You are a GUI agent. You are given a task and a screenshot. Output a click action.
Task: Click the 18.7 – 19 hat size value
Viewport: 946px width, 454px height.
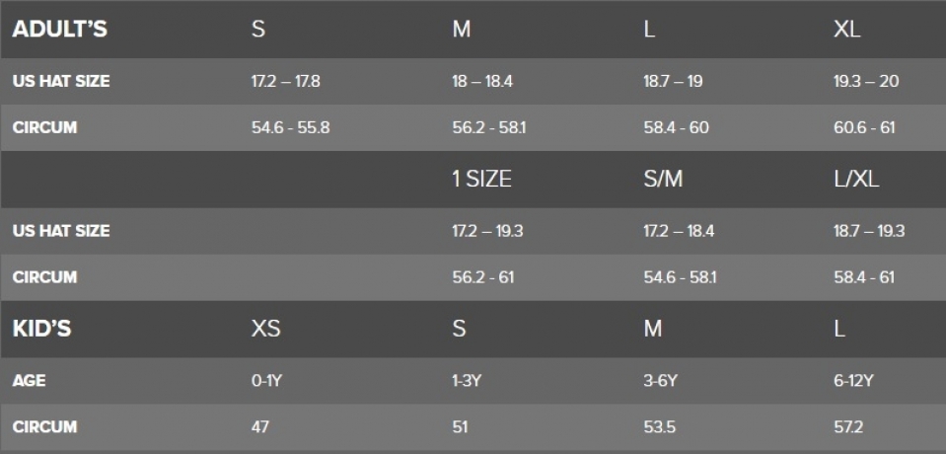[673, 81]
